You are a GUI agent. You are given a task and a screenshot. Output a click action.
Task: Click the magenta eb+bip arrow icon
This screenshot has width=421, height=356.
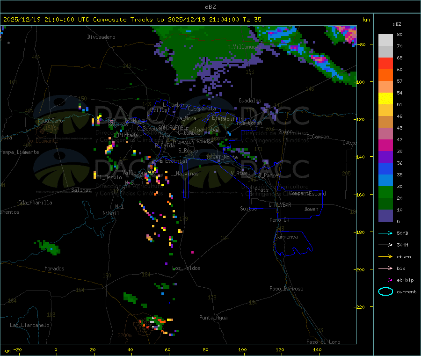pyautogui.click(x=385, y=280)
